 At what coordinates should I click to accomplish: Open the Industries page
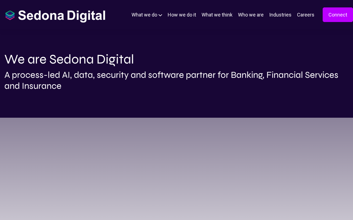pos(280,15)
